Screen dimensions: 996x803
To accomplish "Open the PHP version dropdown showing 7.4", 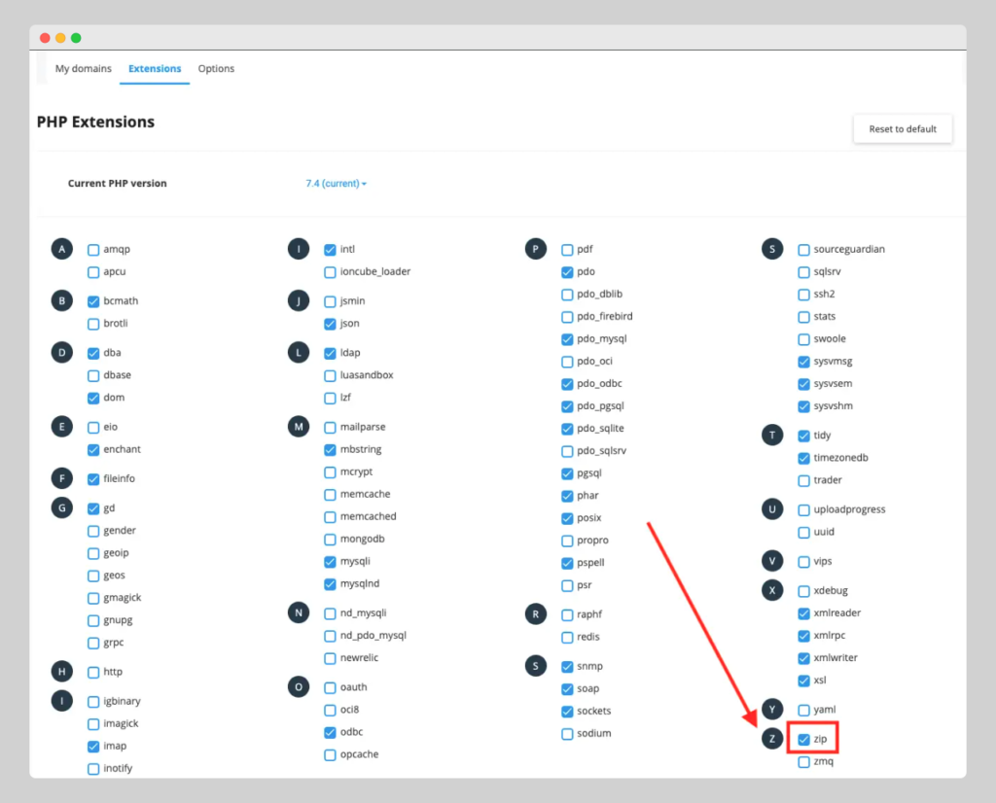I will point(336,183).
